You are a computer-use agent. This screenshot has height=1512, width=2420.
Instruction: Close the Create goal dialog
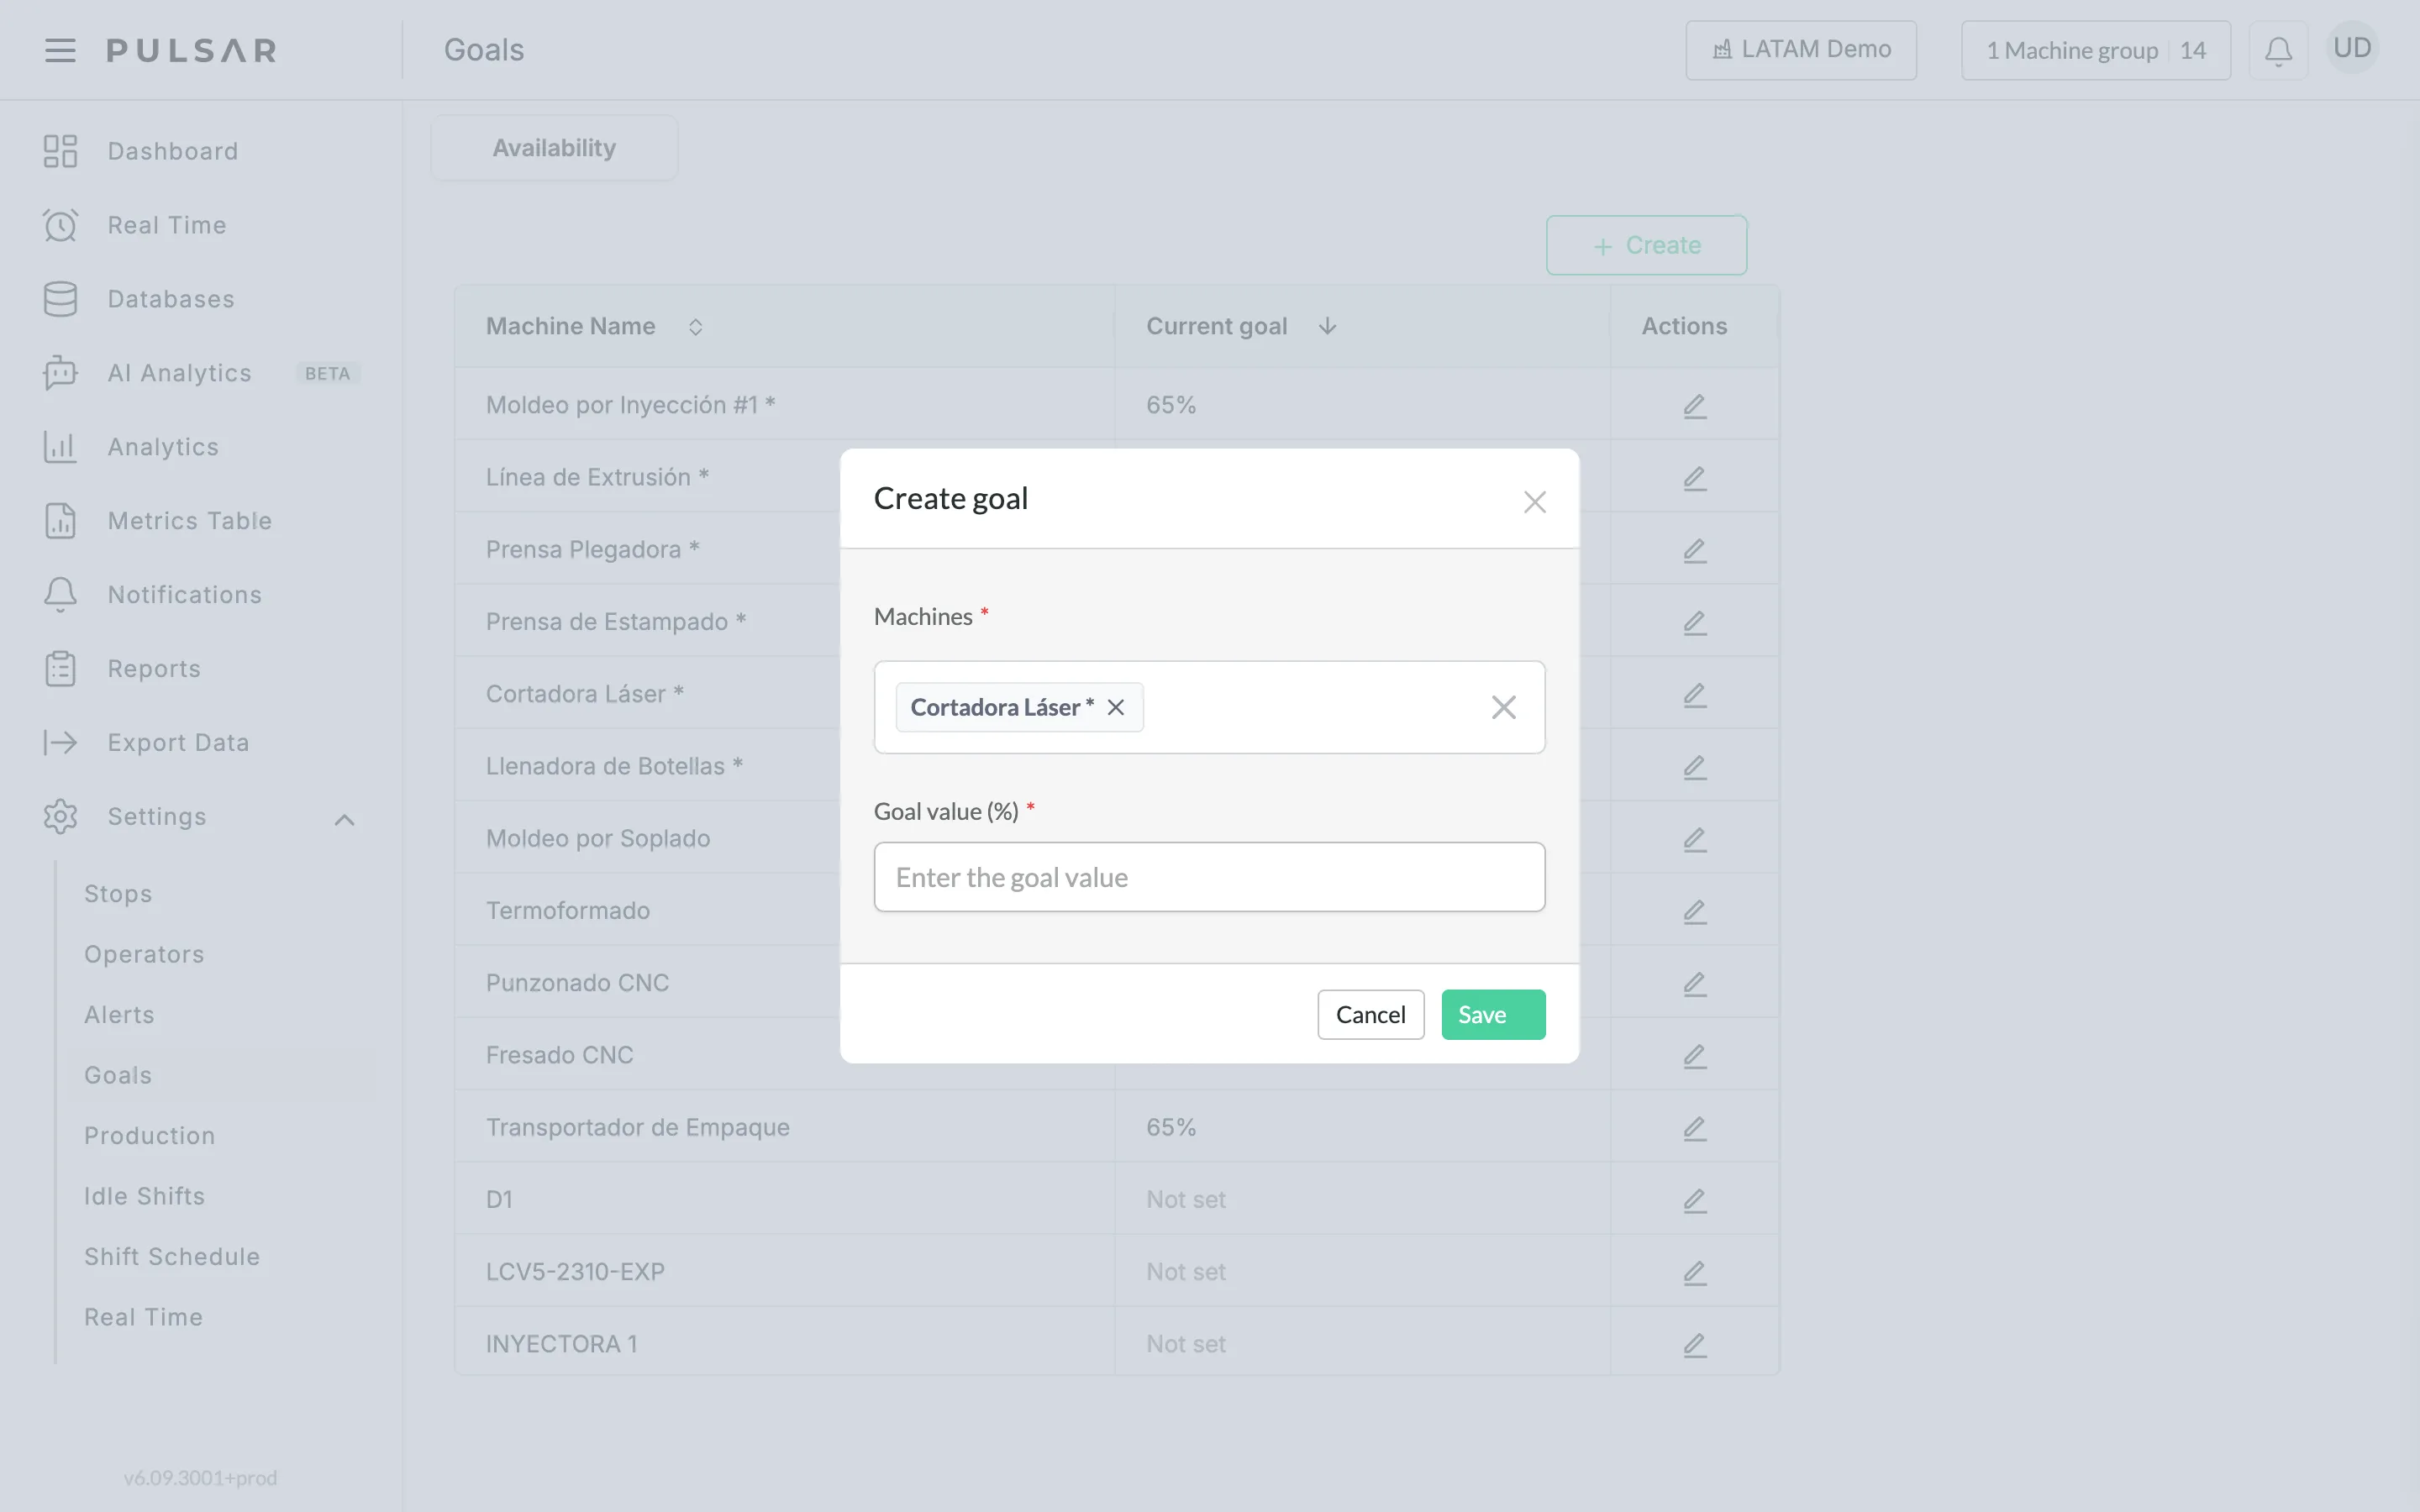click(x=1534, y=501)
